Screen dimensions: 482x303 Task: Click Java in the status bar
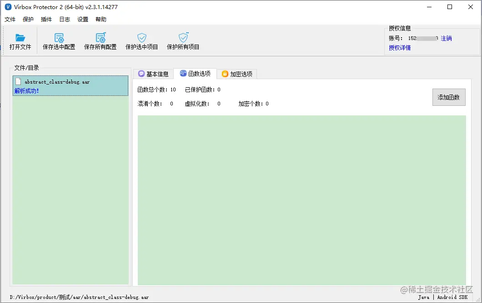pyautogui.click(x=424, y=297)
